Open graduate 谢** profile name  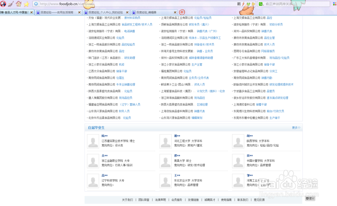(177, 136)
